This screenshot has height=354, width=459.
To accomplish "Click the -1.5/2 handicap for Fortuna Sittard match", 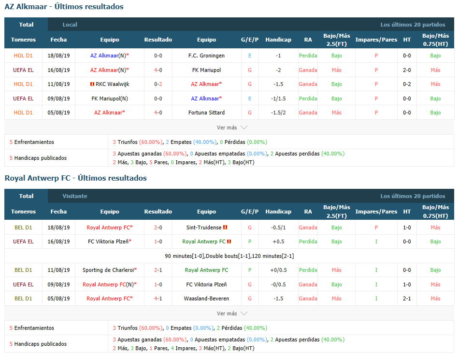I will 278,113.
